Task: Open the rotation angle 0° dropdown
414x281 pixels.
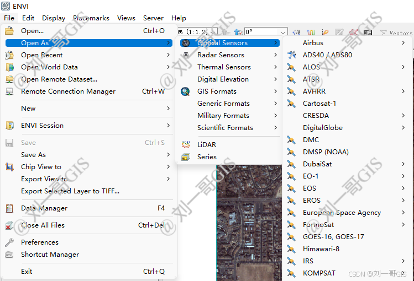Action: click(x=283, y=33)
